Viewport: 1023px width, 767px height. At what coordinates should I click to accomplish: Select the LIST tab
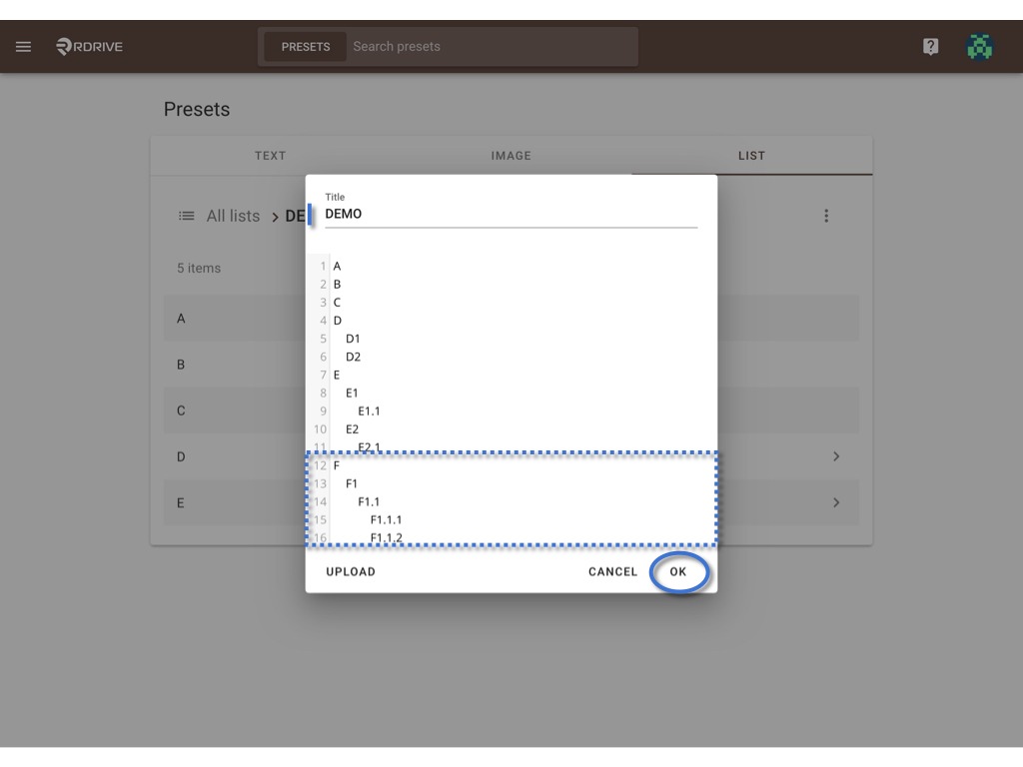tap(751, 156)
